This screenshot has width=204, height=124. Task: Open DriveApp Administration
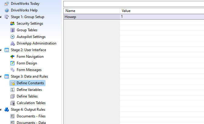pos(36,43)
